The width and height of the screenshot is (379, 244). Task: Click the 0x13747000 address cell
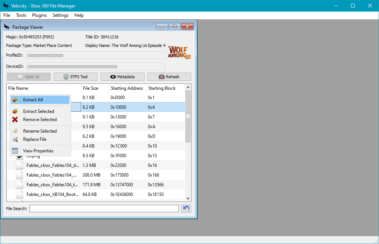(x=122, y=185)
